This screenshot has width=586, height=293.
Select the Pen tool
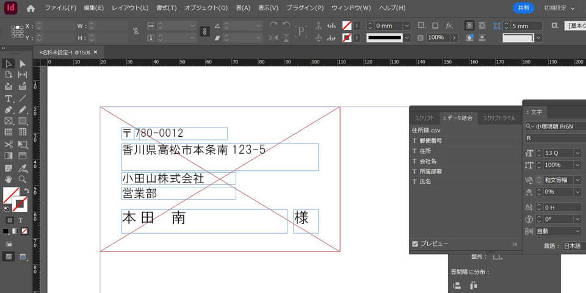coord(9,110)
